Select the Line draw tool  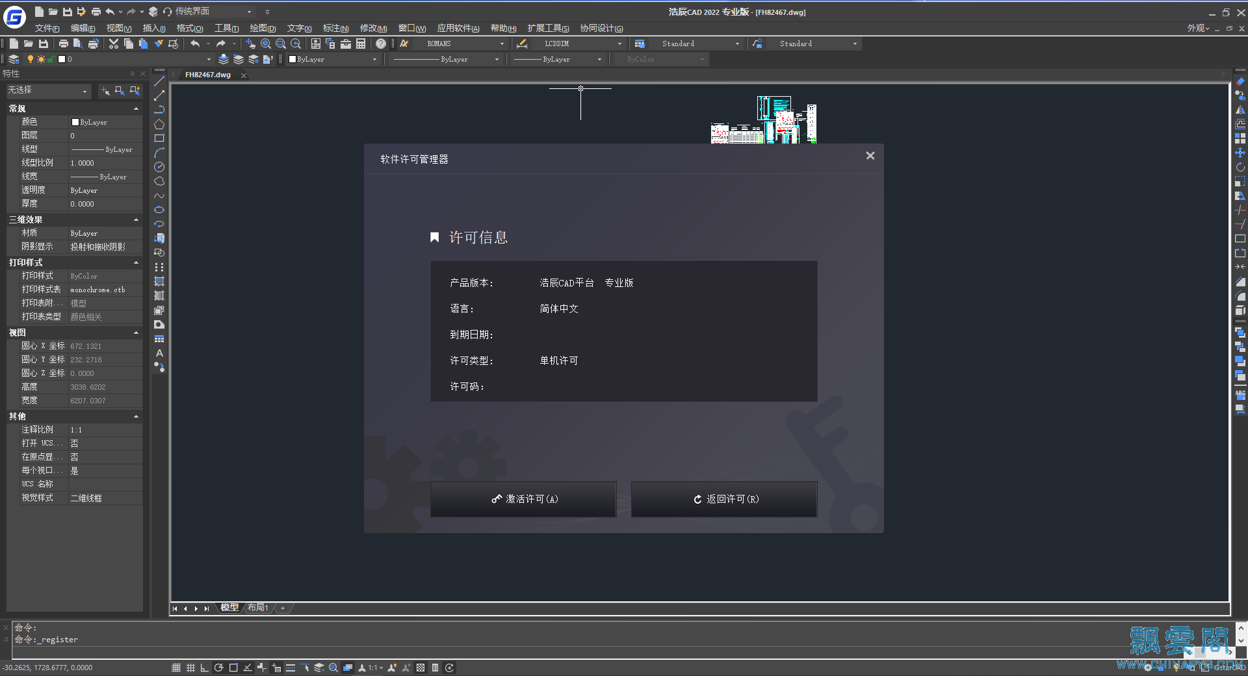(159, 81)
